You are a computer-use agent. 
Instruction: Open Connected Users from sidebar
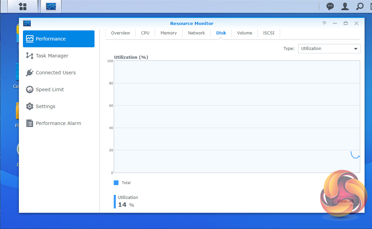click(56, 73)
